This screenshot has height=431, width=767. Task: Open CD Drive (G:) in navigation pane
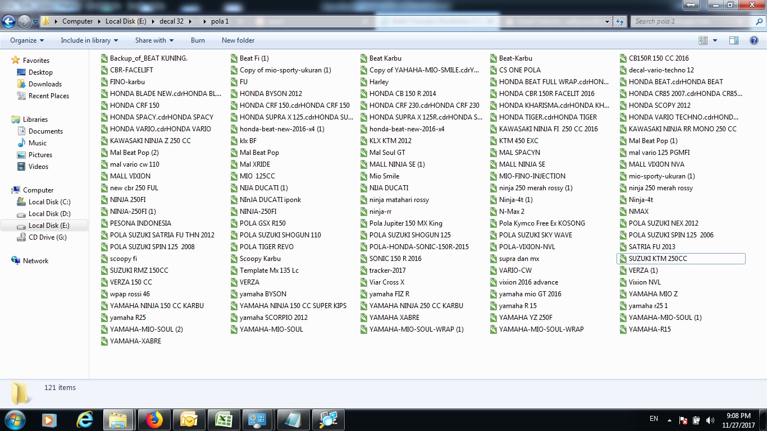(47, 237)
